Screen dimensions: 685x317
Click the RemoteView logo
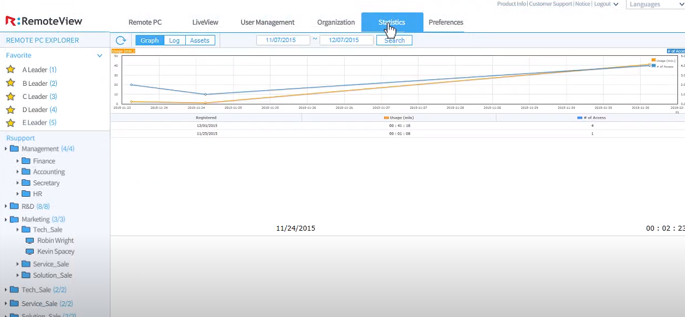tap(44, 21)
